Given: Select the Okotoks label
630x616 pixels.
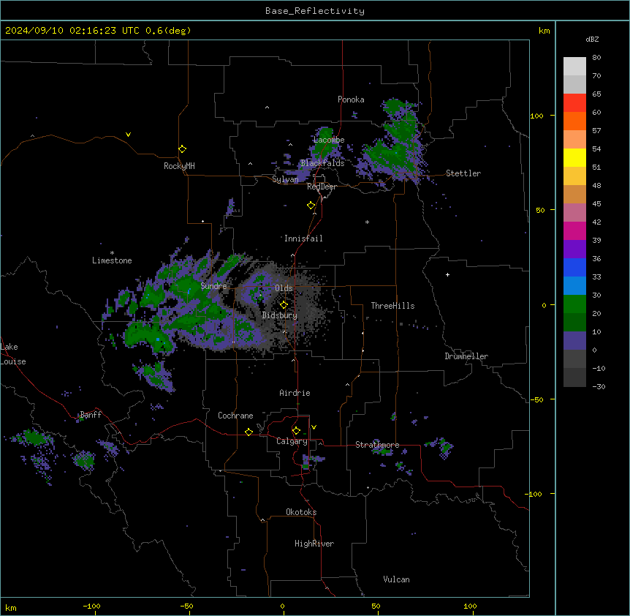Looking at the screenshot, I should tap(301, 512).
